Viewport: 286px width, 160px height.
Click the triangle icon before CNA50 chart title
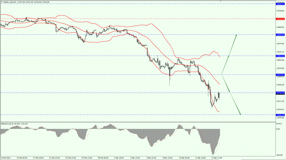tap(2, 2)
